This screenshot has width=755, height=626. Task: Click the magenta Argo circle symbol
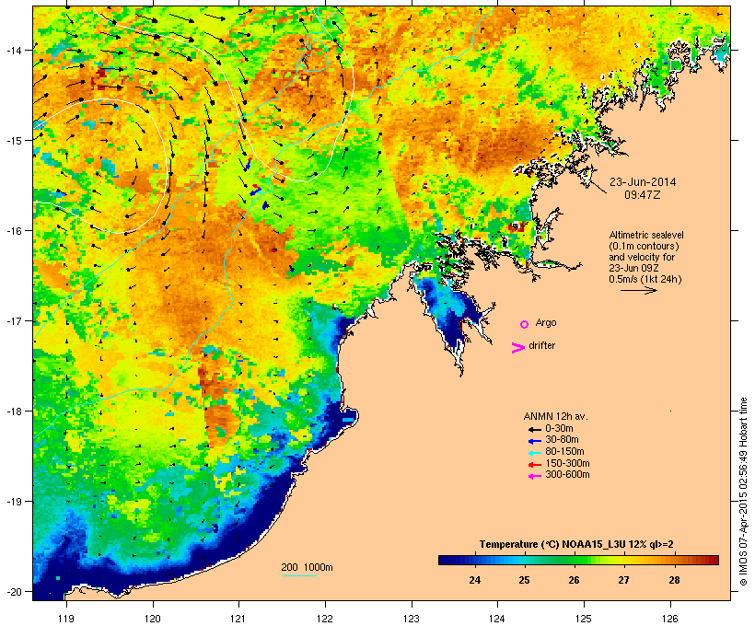pyautogui.click(x=525, y=324)
